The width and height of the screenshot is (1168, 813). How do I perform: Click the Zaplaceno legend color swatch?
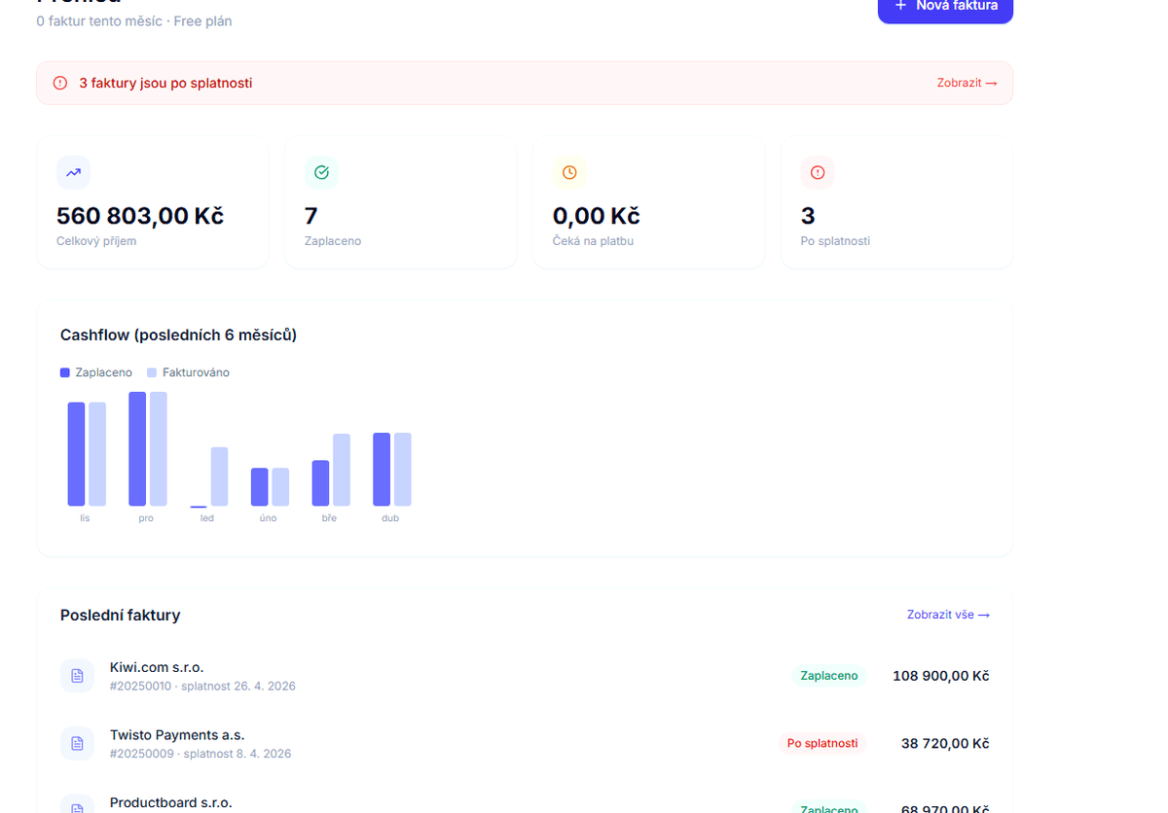(65, 372)
